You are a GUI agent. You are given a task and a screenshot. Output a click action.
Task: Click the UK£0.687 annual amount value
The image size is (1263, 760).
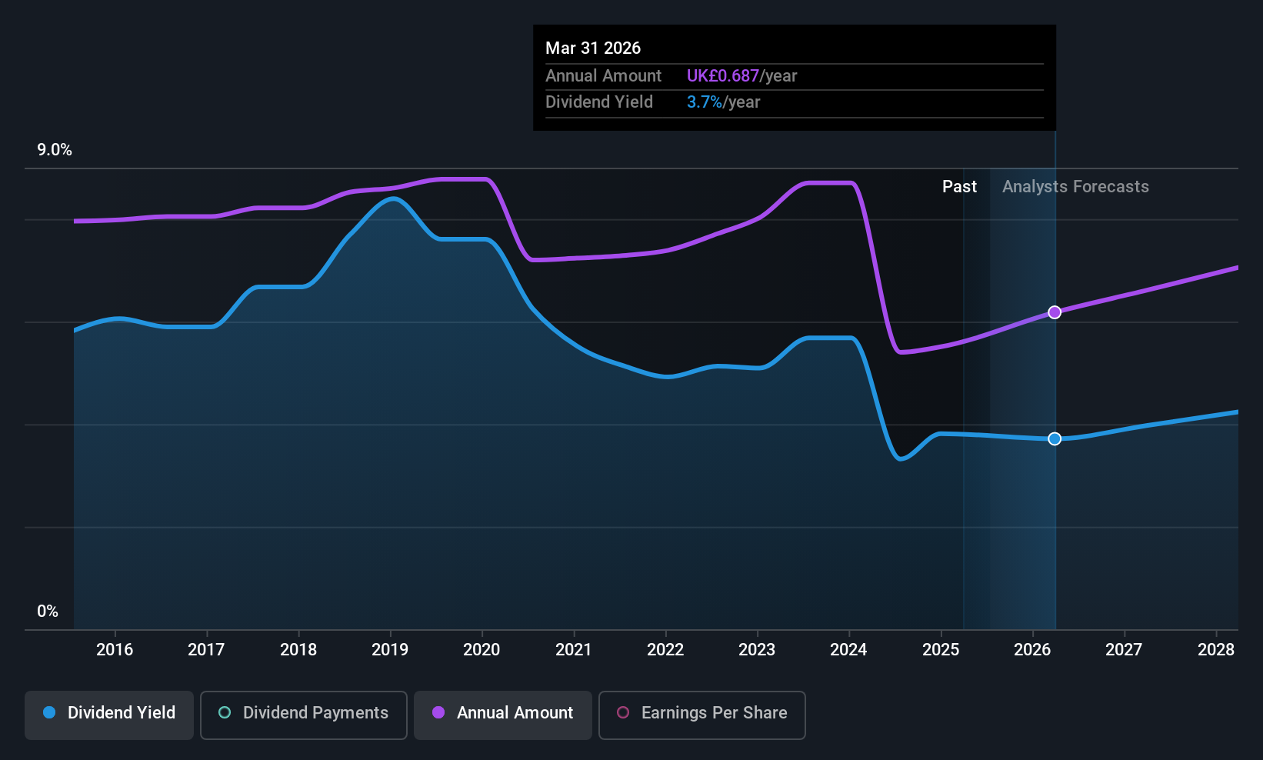(722, 76)
